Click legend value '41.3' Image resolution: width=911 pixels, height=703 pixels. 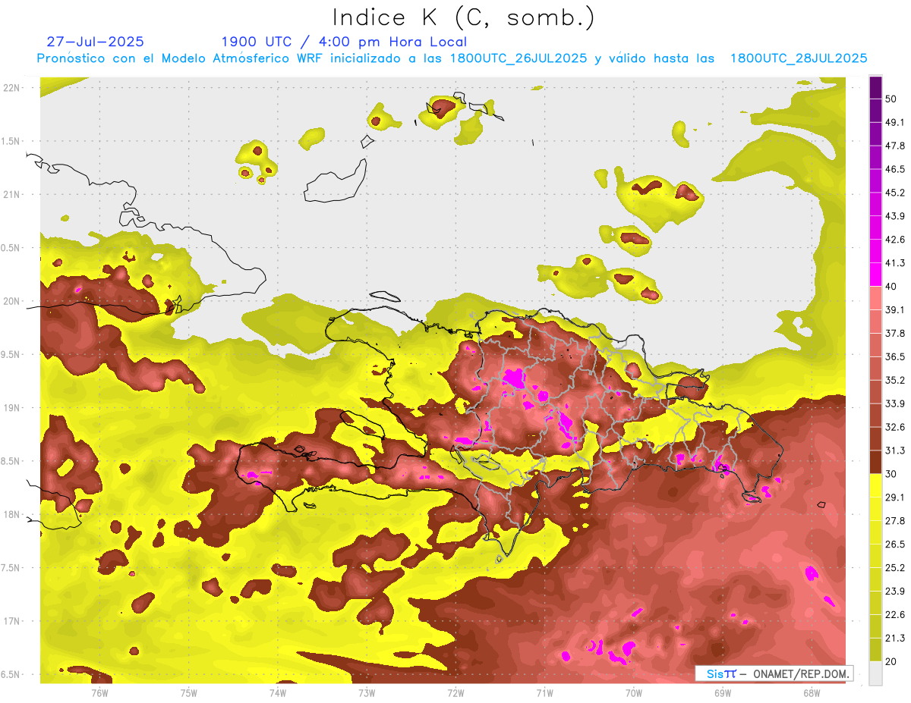click(x=895, y=263)
